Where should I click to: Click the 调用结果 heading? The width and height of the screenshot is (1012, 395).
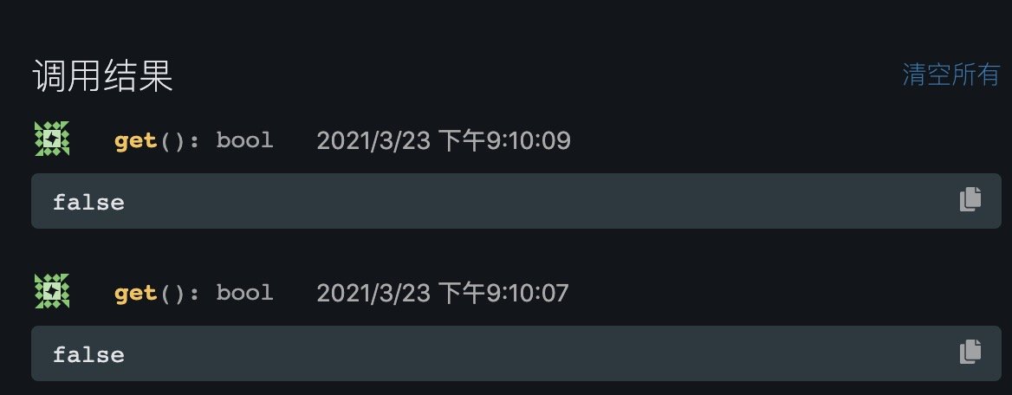pos(102,77)
